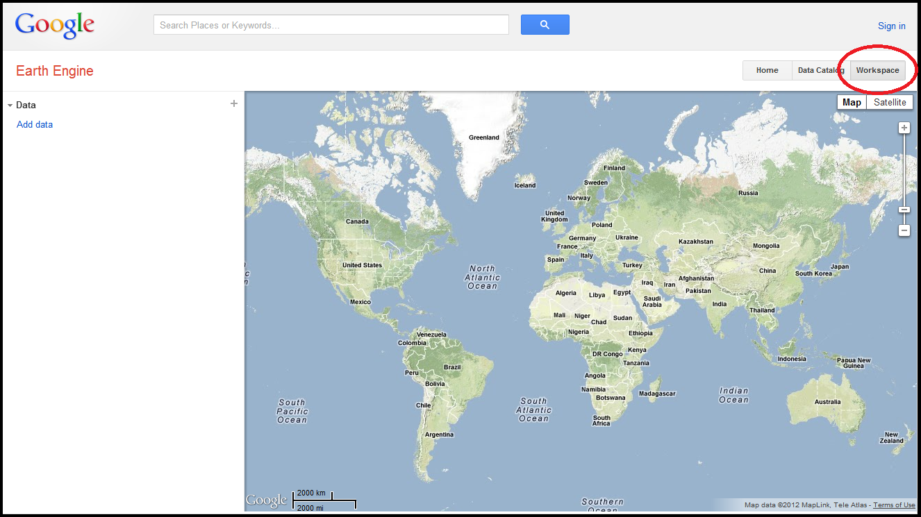Click the Google logo at top left
This screenshot has width=921, height=517.
[54, 25]
